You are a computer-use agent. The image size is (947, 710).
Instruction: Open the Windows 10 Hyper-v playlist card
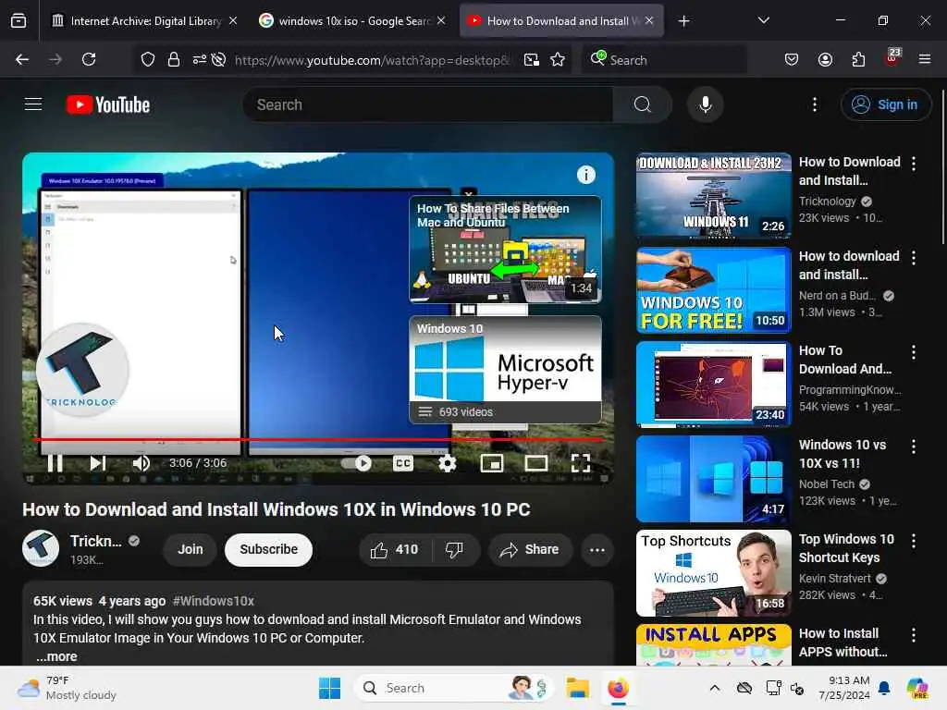505,370
